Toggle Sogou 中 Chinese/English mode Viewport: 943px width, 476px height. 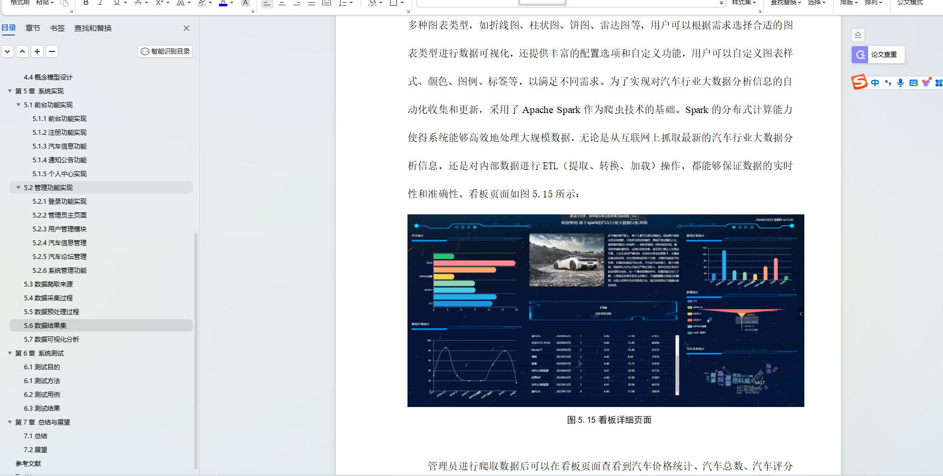875,83
